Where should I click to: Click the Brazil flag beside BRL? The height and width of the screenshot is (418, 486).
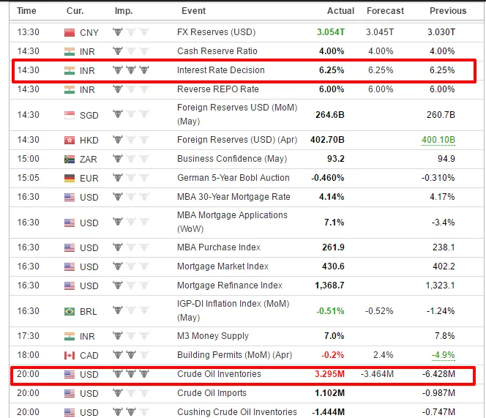(70, 311)
